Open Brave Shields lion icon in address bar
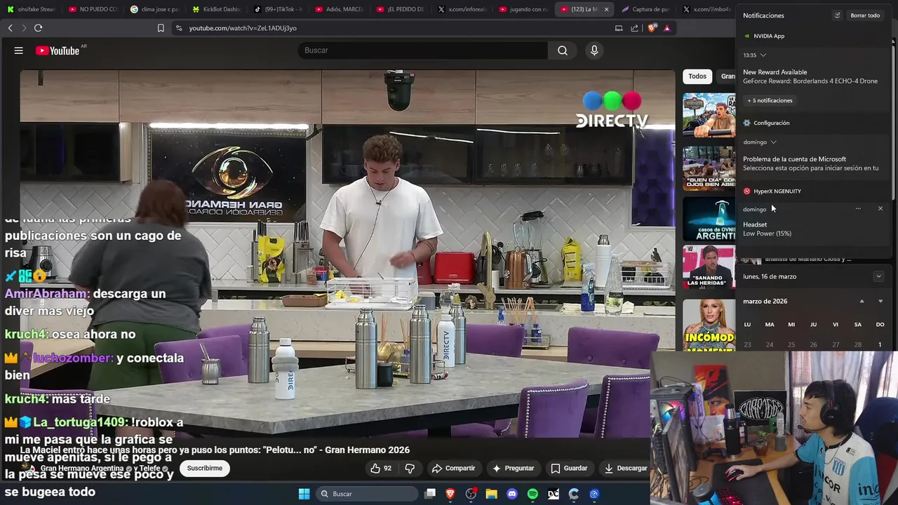The image size is (898, 505). pos(652,28)
